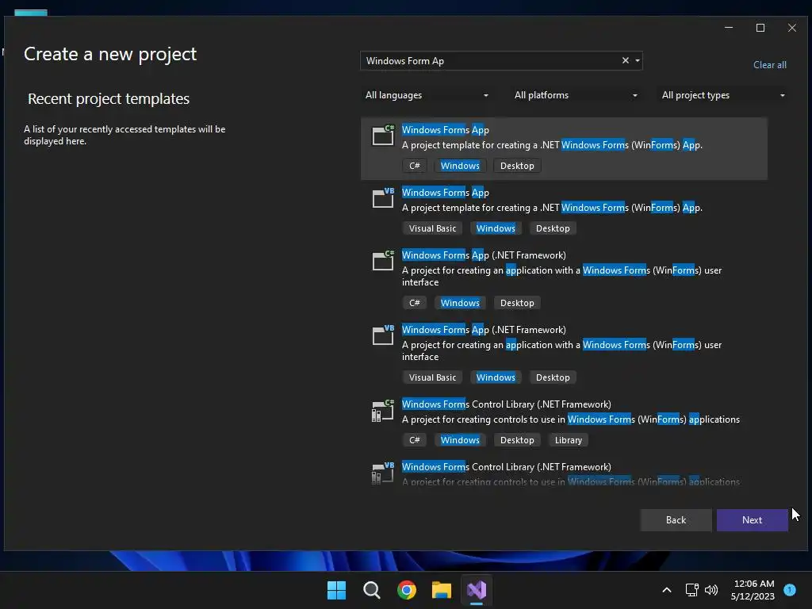812x609 pixels.
Task: Click the Clear all link
Action: 769,65
